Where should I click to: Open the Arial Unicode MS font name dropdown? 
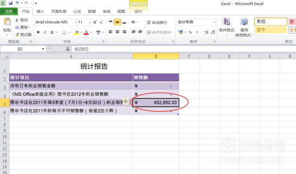point(75,22)
